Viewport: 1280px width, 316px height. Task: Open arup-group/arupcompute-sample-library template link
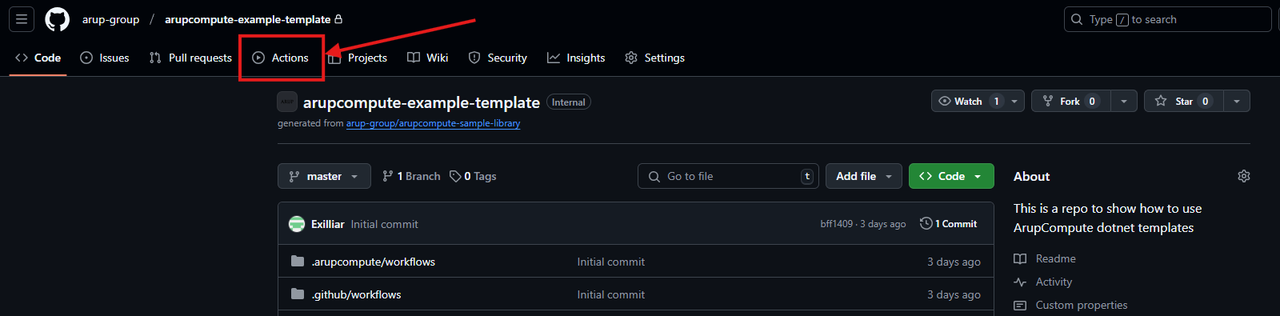(433, 123)
